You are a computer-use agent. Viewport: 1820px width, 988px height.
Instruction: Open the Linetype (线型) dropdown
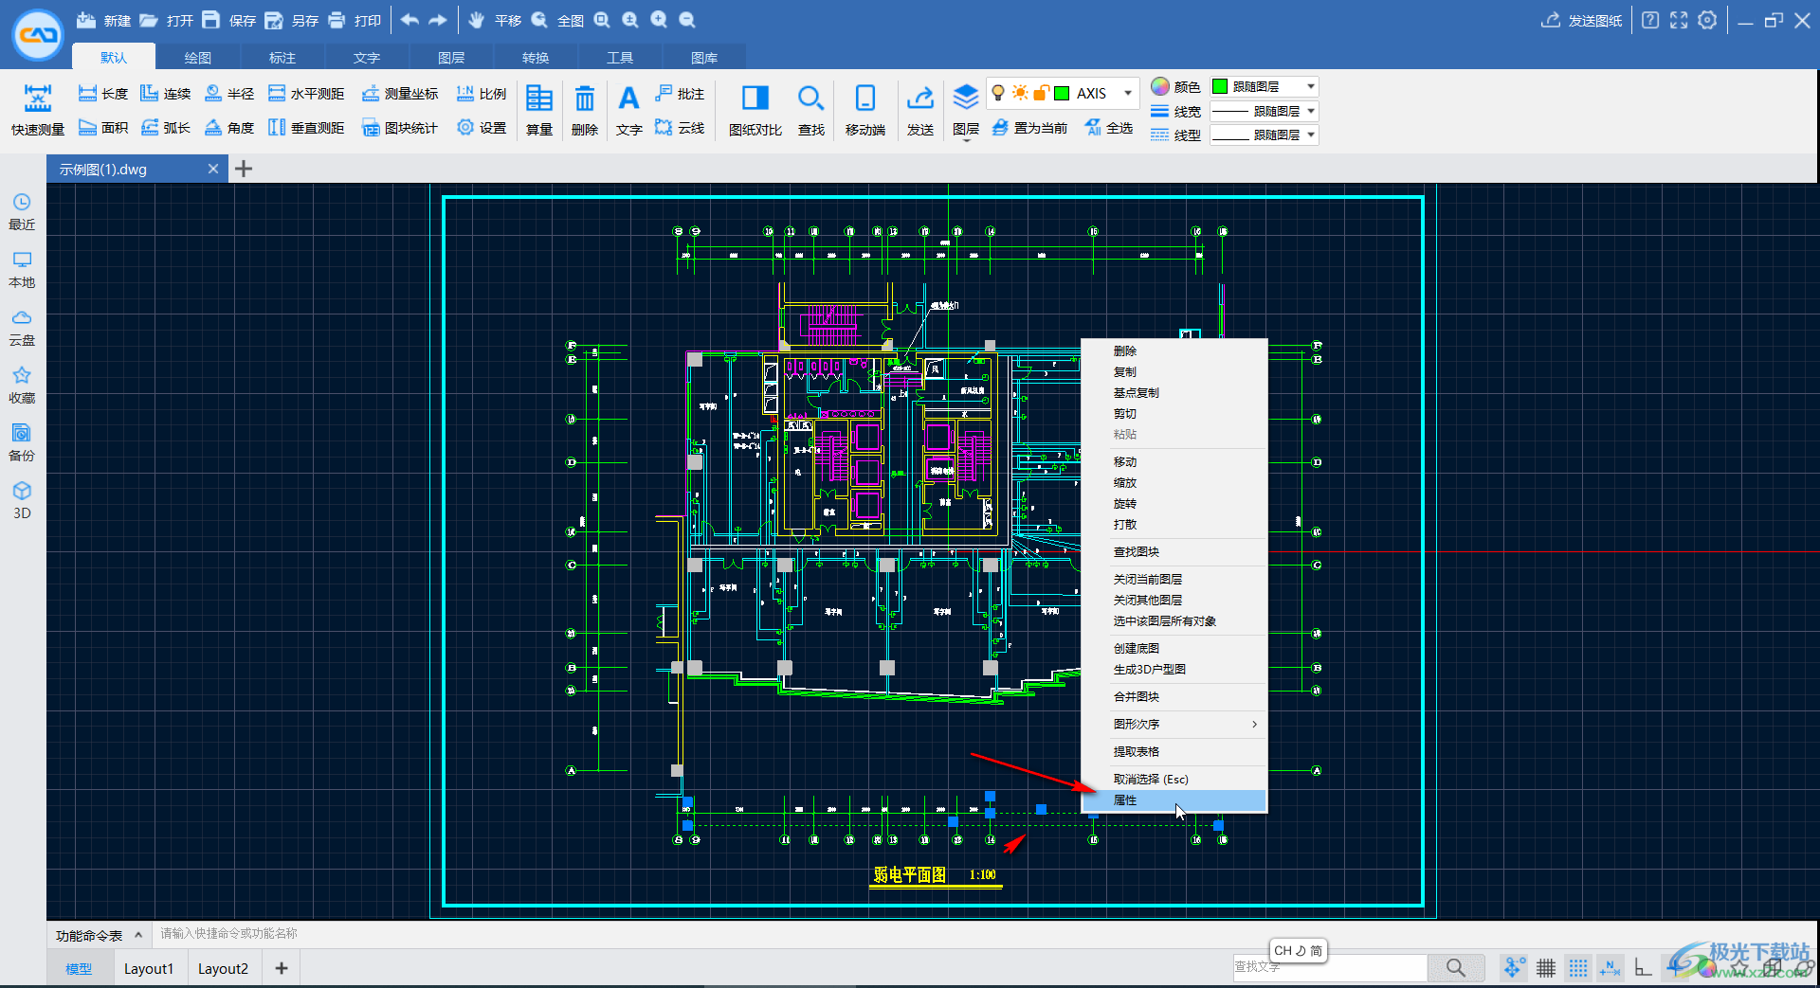pos(1265,135)
